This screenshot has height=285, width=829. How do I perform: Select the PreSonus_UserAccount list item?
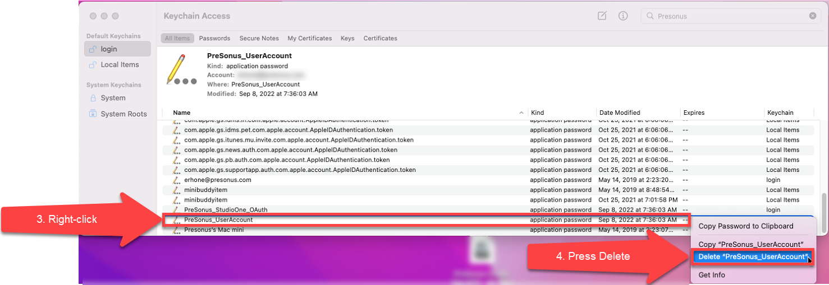(427, 219)
